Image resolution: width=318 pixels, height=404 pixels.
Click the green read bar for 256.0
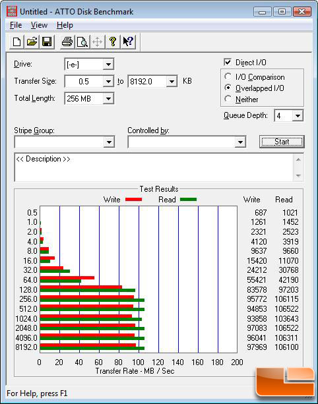(92, 300)
